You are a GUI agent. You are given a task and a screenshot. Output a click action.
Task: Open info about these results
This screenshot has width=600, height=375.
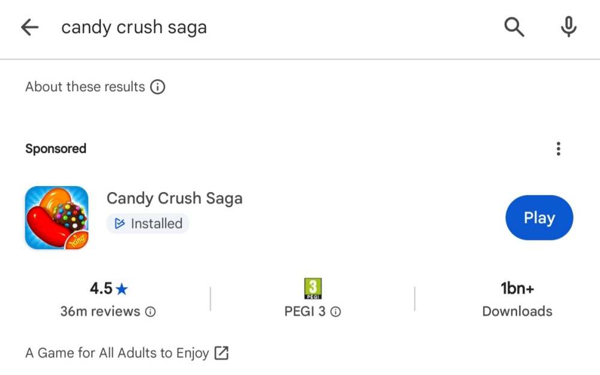pyautogui.click(x=157, y=87)
